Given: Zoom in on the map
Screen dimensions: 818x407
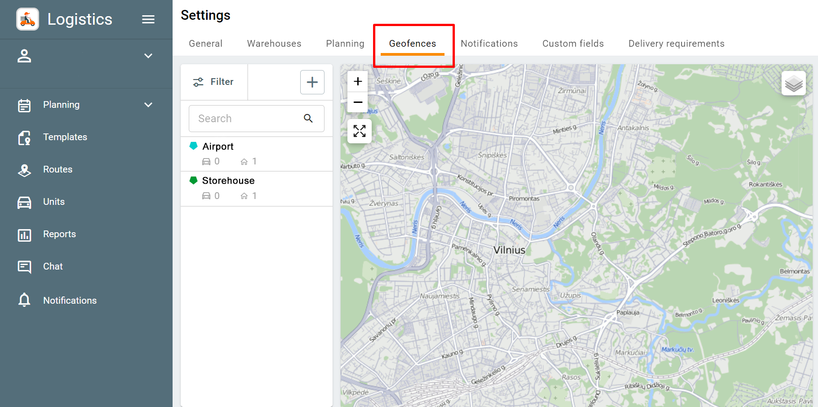Looking at the screenshot, I should pos(358,81).
